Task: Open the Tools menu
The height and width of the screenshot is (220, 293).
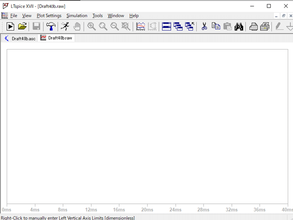Action: (x=97, y=16)
